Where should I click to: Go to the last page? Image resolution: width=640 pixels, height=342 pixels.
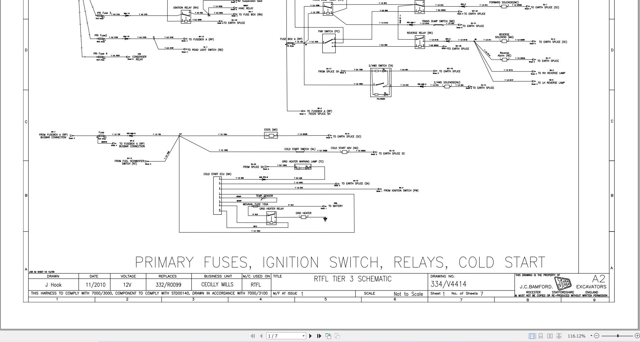tap(319, 335)
